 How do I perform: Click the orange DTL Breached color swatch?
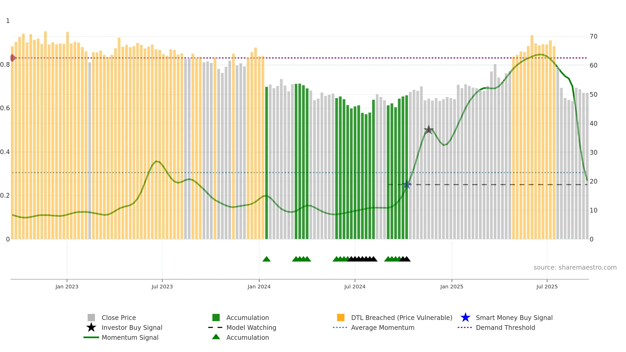coord(341,318)
